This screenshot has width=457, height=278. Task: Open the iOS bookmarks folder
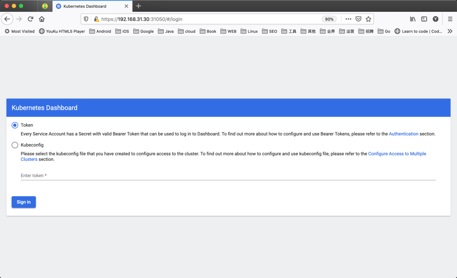122,31
